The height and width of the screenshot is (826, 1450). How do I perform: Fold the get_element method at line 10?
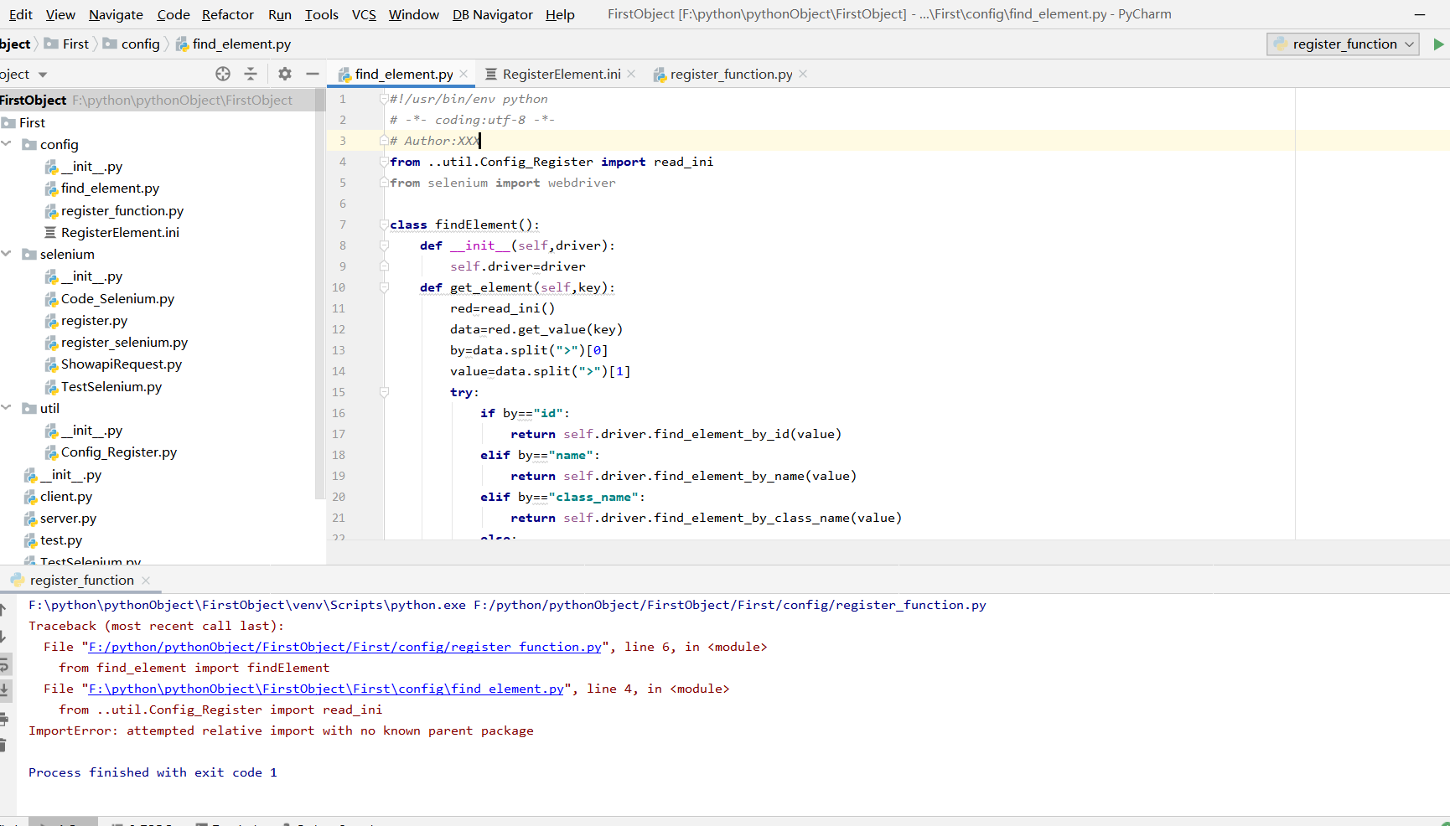point(384,287)
